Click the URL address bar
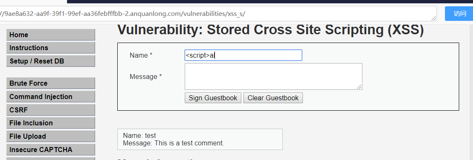This screenshot has height=160, width=473. coord(218,13)
